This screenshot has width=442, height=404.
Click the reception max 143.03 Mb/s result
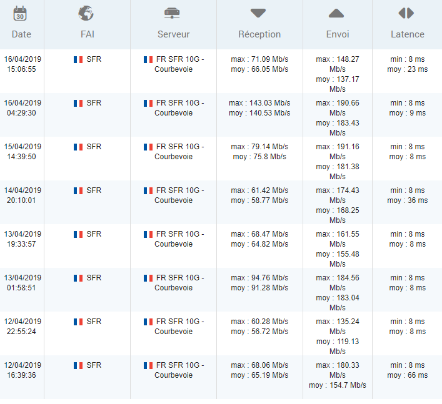[x=259, y=103]
